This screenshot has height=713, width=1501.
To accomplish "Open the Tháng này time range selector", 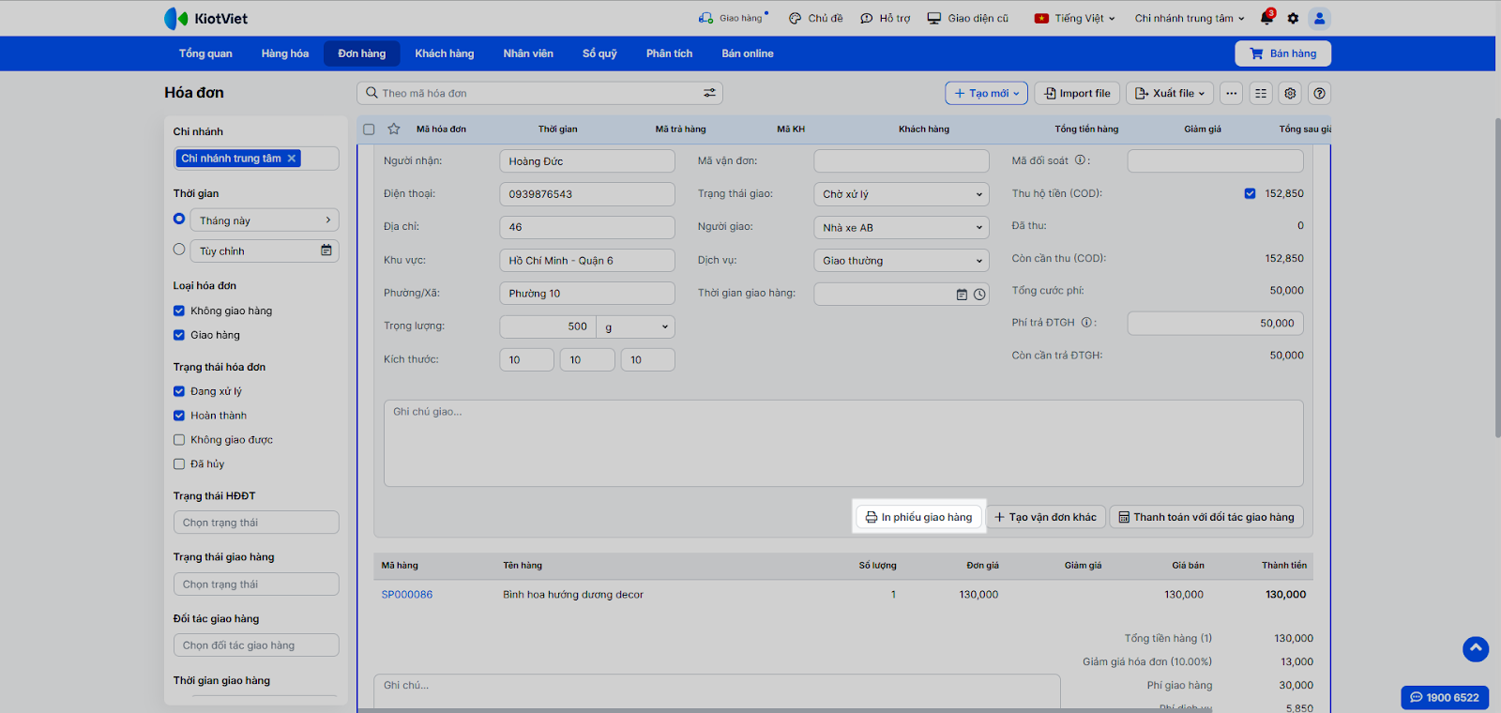I will 265,220.
